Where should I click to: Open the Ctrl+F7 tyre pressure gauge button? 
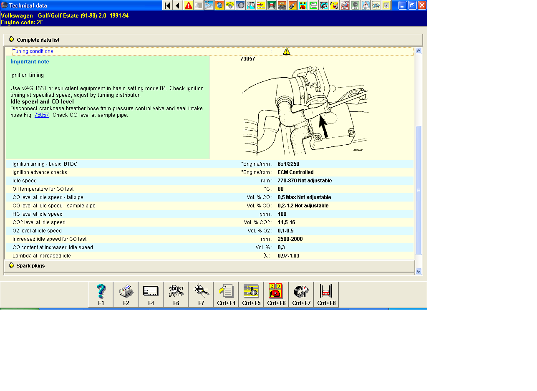pyautogui.click(x=301, y=295)
